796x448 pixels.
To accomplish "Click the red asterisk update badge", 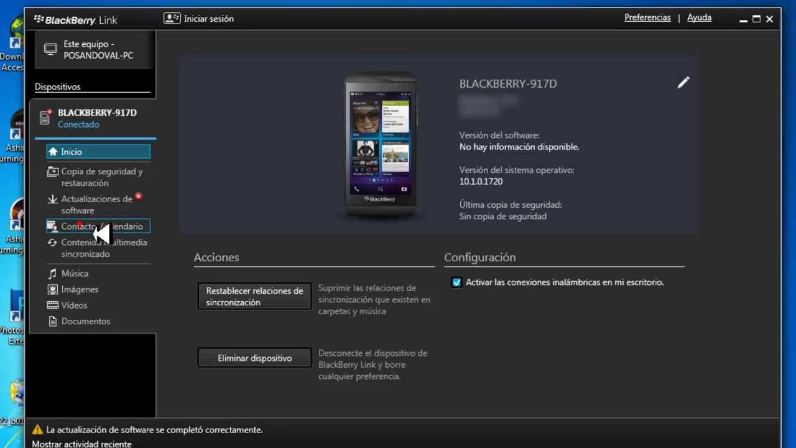I will coord(139,196).
